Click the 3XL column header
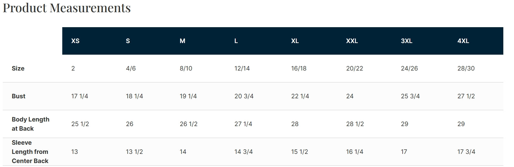 click(407, 41)
